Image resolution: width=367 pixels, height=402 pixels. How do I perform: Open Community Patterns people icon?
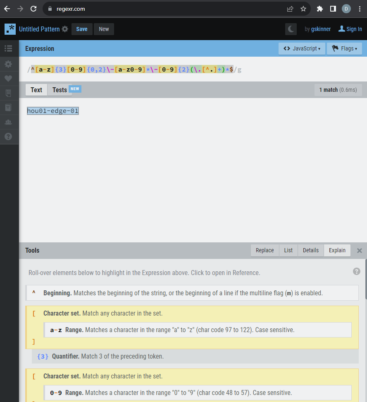point(8,122)
